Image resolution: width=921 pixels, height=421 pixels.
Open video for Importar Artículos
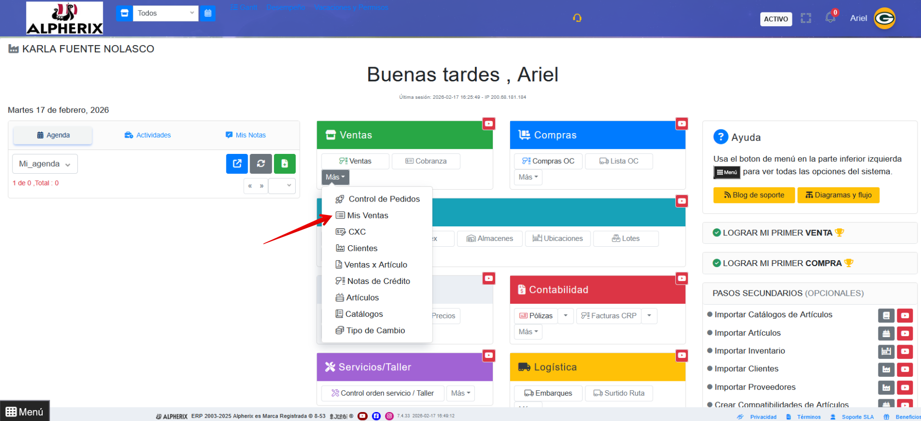[905, 333]
